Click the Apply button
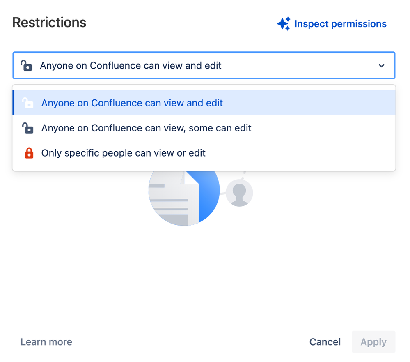 373,342
